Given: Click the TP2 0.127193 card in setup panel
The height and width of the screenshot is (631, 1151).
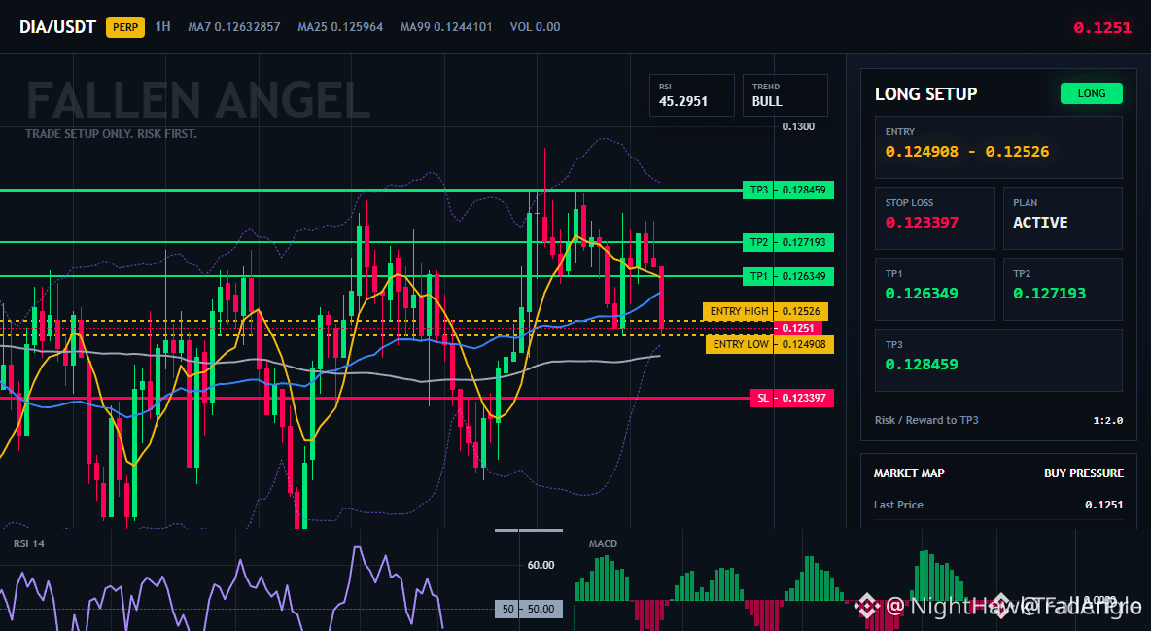Looking at the screenshot, I should tap(1063, 289).
